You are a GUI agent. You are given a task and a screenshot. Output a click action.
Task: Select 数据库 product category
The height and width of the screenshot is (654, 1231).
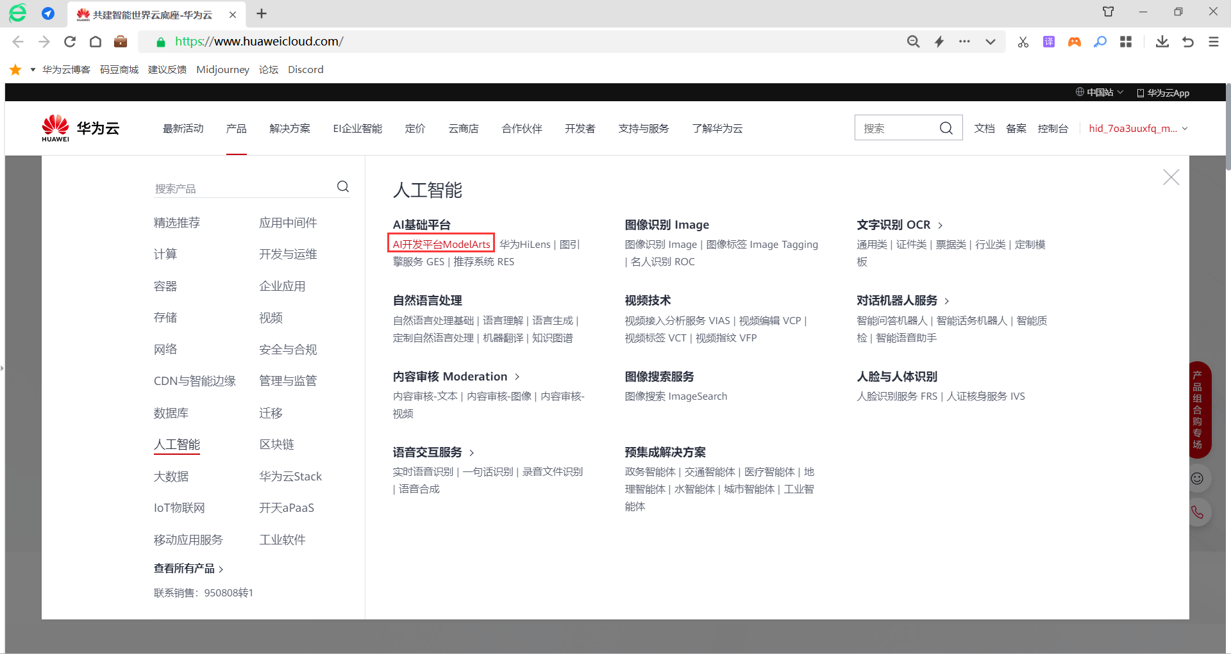[x=171, y=413]
